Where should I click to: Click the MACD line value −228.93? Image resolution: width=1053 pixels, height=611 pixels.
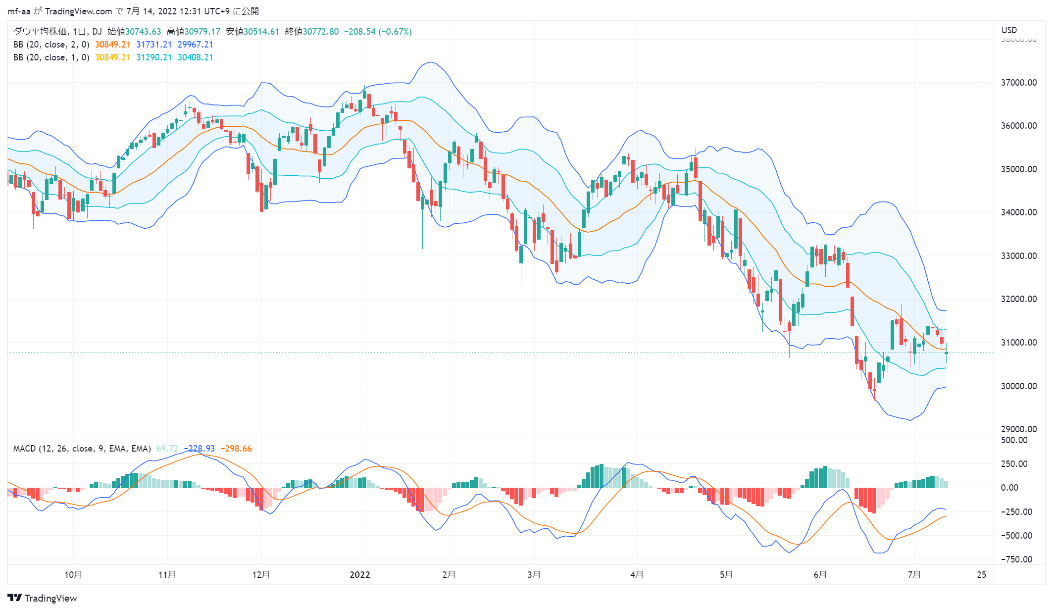200,449
